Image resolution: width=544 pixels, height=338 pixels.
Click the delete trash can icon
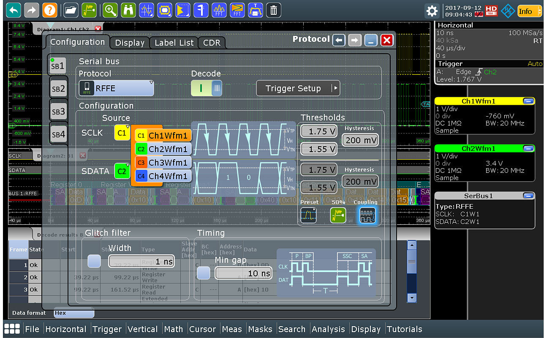click(273, 10)
